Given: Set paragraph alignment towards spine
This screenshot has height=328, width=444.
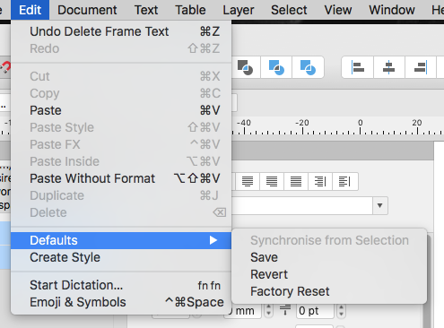Looking at the screenshot, I should tap(320, 181).
